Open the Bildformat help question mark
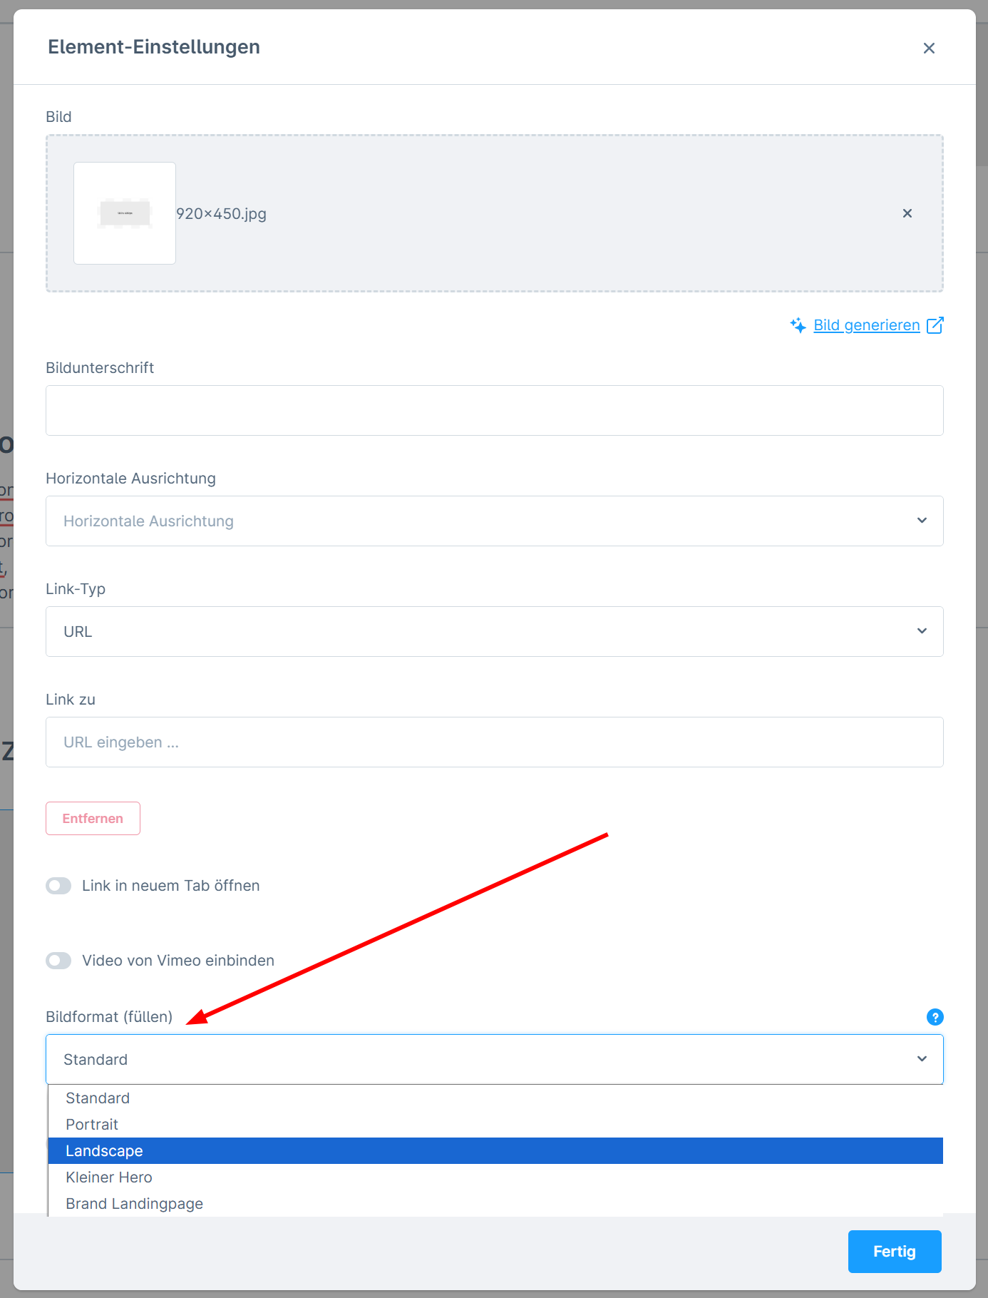The width and height of the screenshot is (988, 1298). point(935,1017)
